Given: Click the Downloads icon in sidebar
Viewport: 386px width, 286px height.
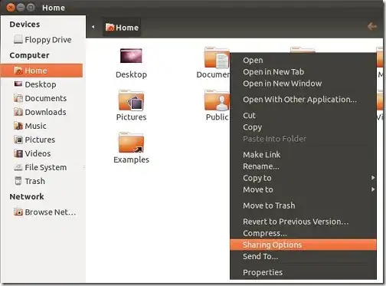Looking at the screenshot, I should 18,112.
